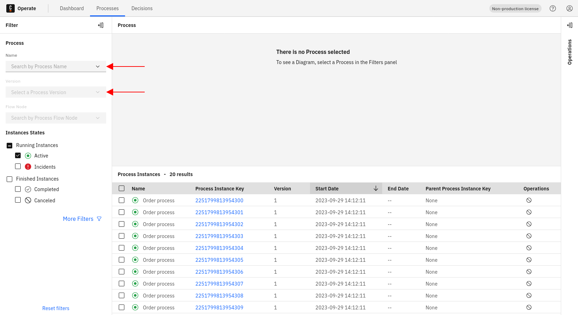Uncheck the Active instances checkbox

18,155
